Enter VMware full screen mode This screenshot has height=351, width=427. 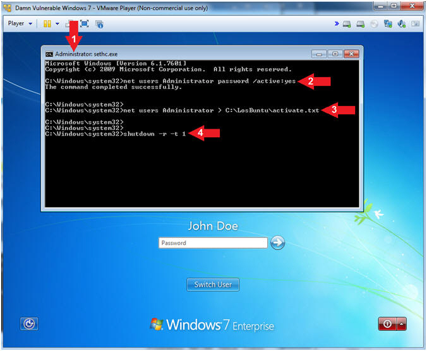coord(85,23)
